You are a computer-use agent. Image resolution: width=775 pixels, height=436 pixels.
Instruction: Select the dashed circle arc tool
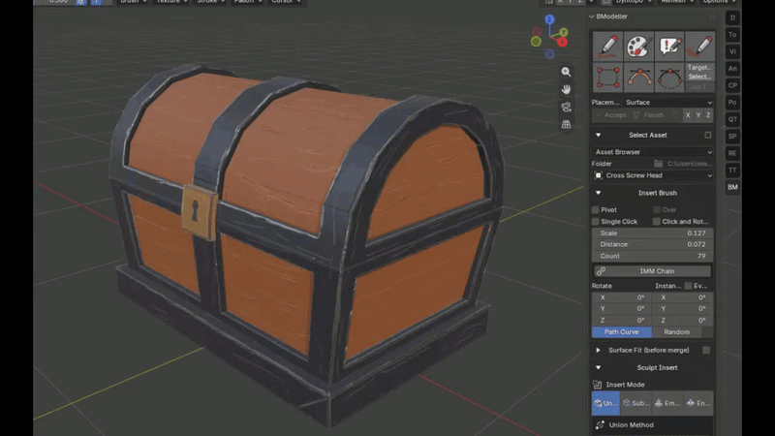click(x=669, y=78)
